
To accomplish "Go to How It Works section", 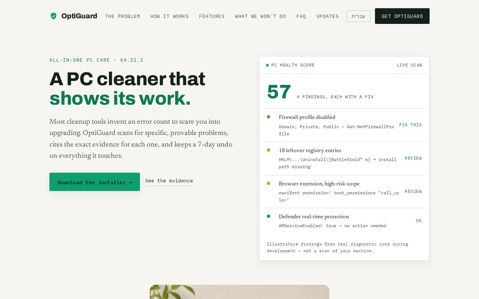I will click(170, 16).
